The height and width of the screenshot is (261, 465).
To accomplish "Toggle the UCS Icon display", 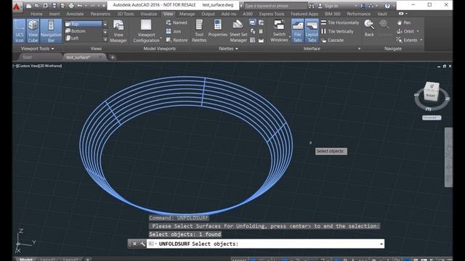I will click(x=20, y=31).
